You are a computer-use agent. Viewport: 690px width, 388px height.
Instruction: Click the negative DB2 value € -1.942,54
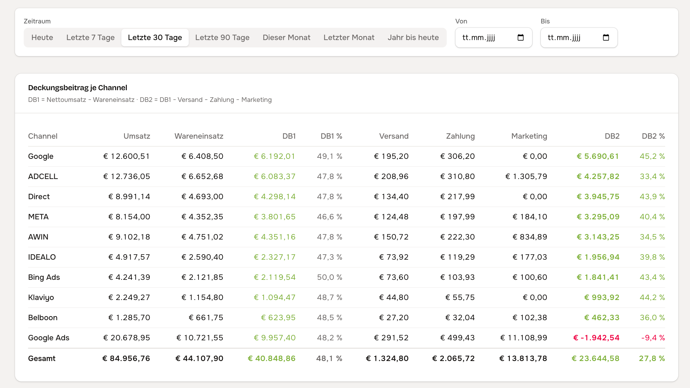click(x=596, y=338)
